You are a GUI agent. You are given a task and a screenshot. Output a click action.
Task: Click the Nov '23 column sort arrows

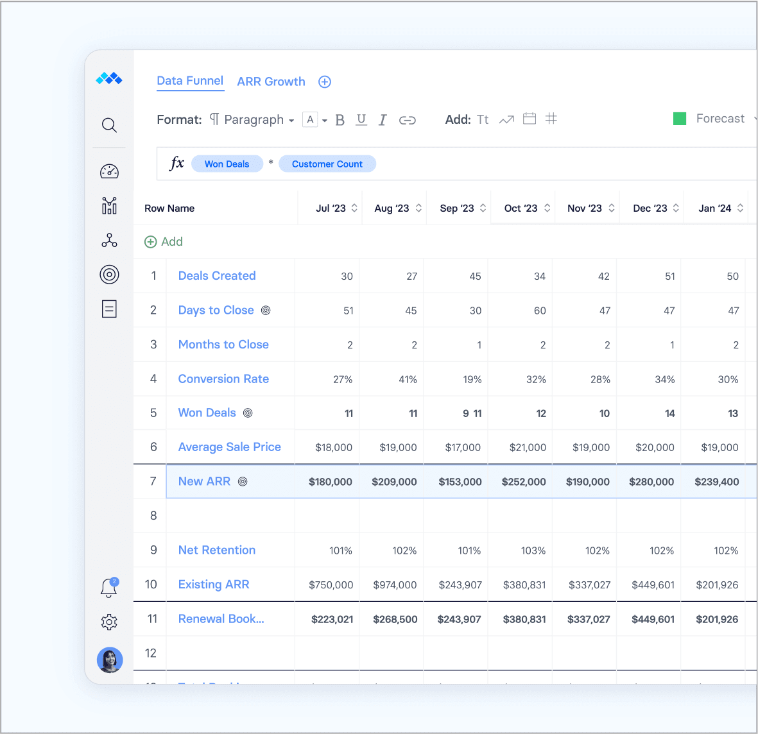[x=612, y=208]
